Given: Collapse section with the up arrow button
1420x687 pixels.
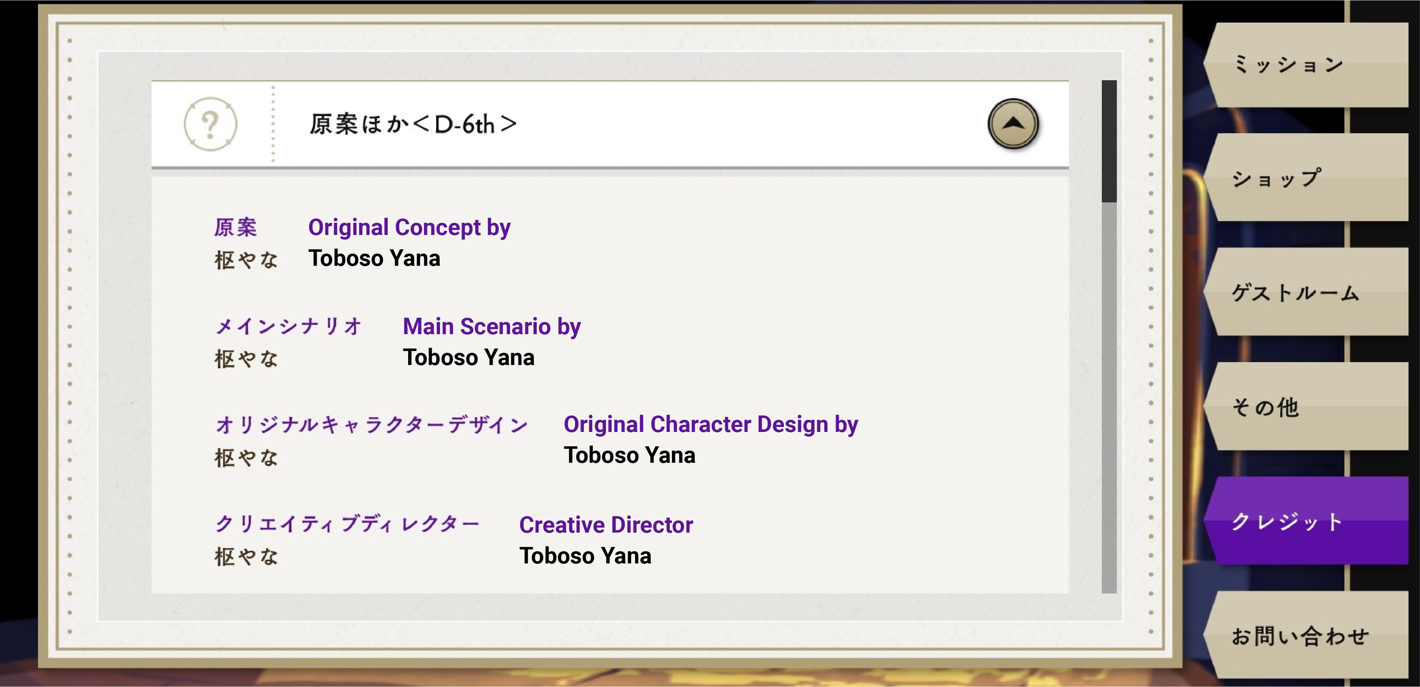Looking at the screenshot, I should point(1013,124).
